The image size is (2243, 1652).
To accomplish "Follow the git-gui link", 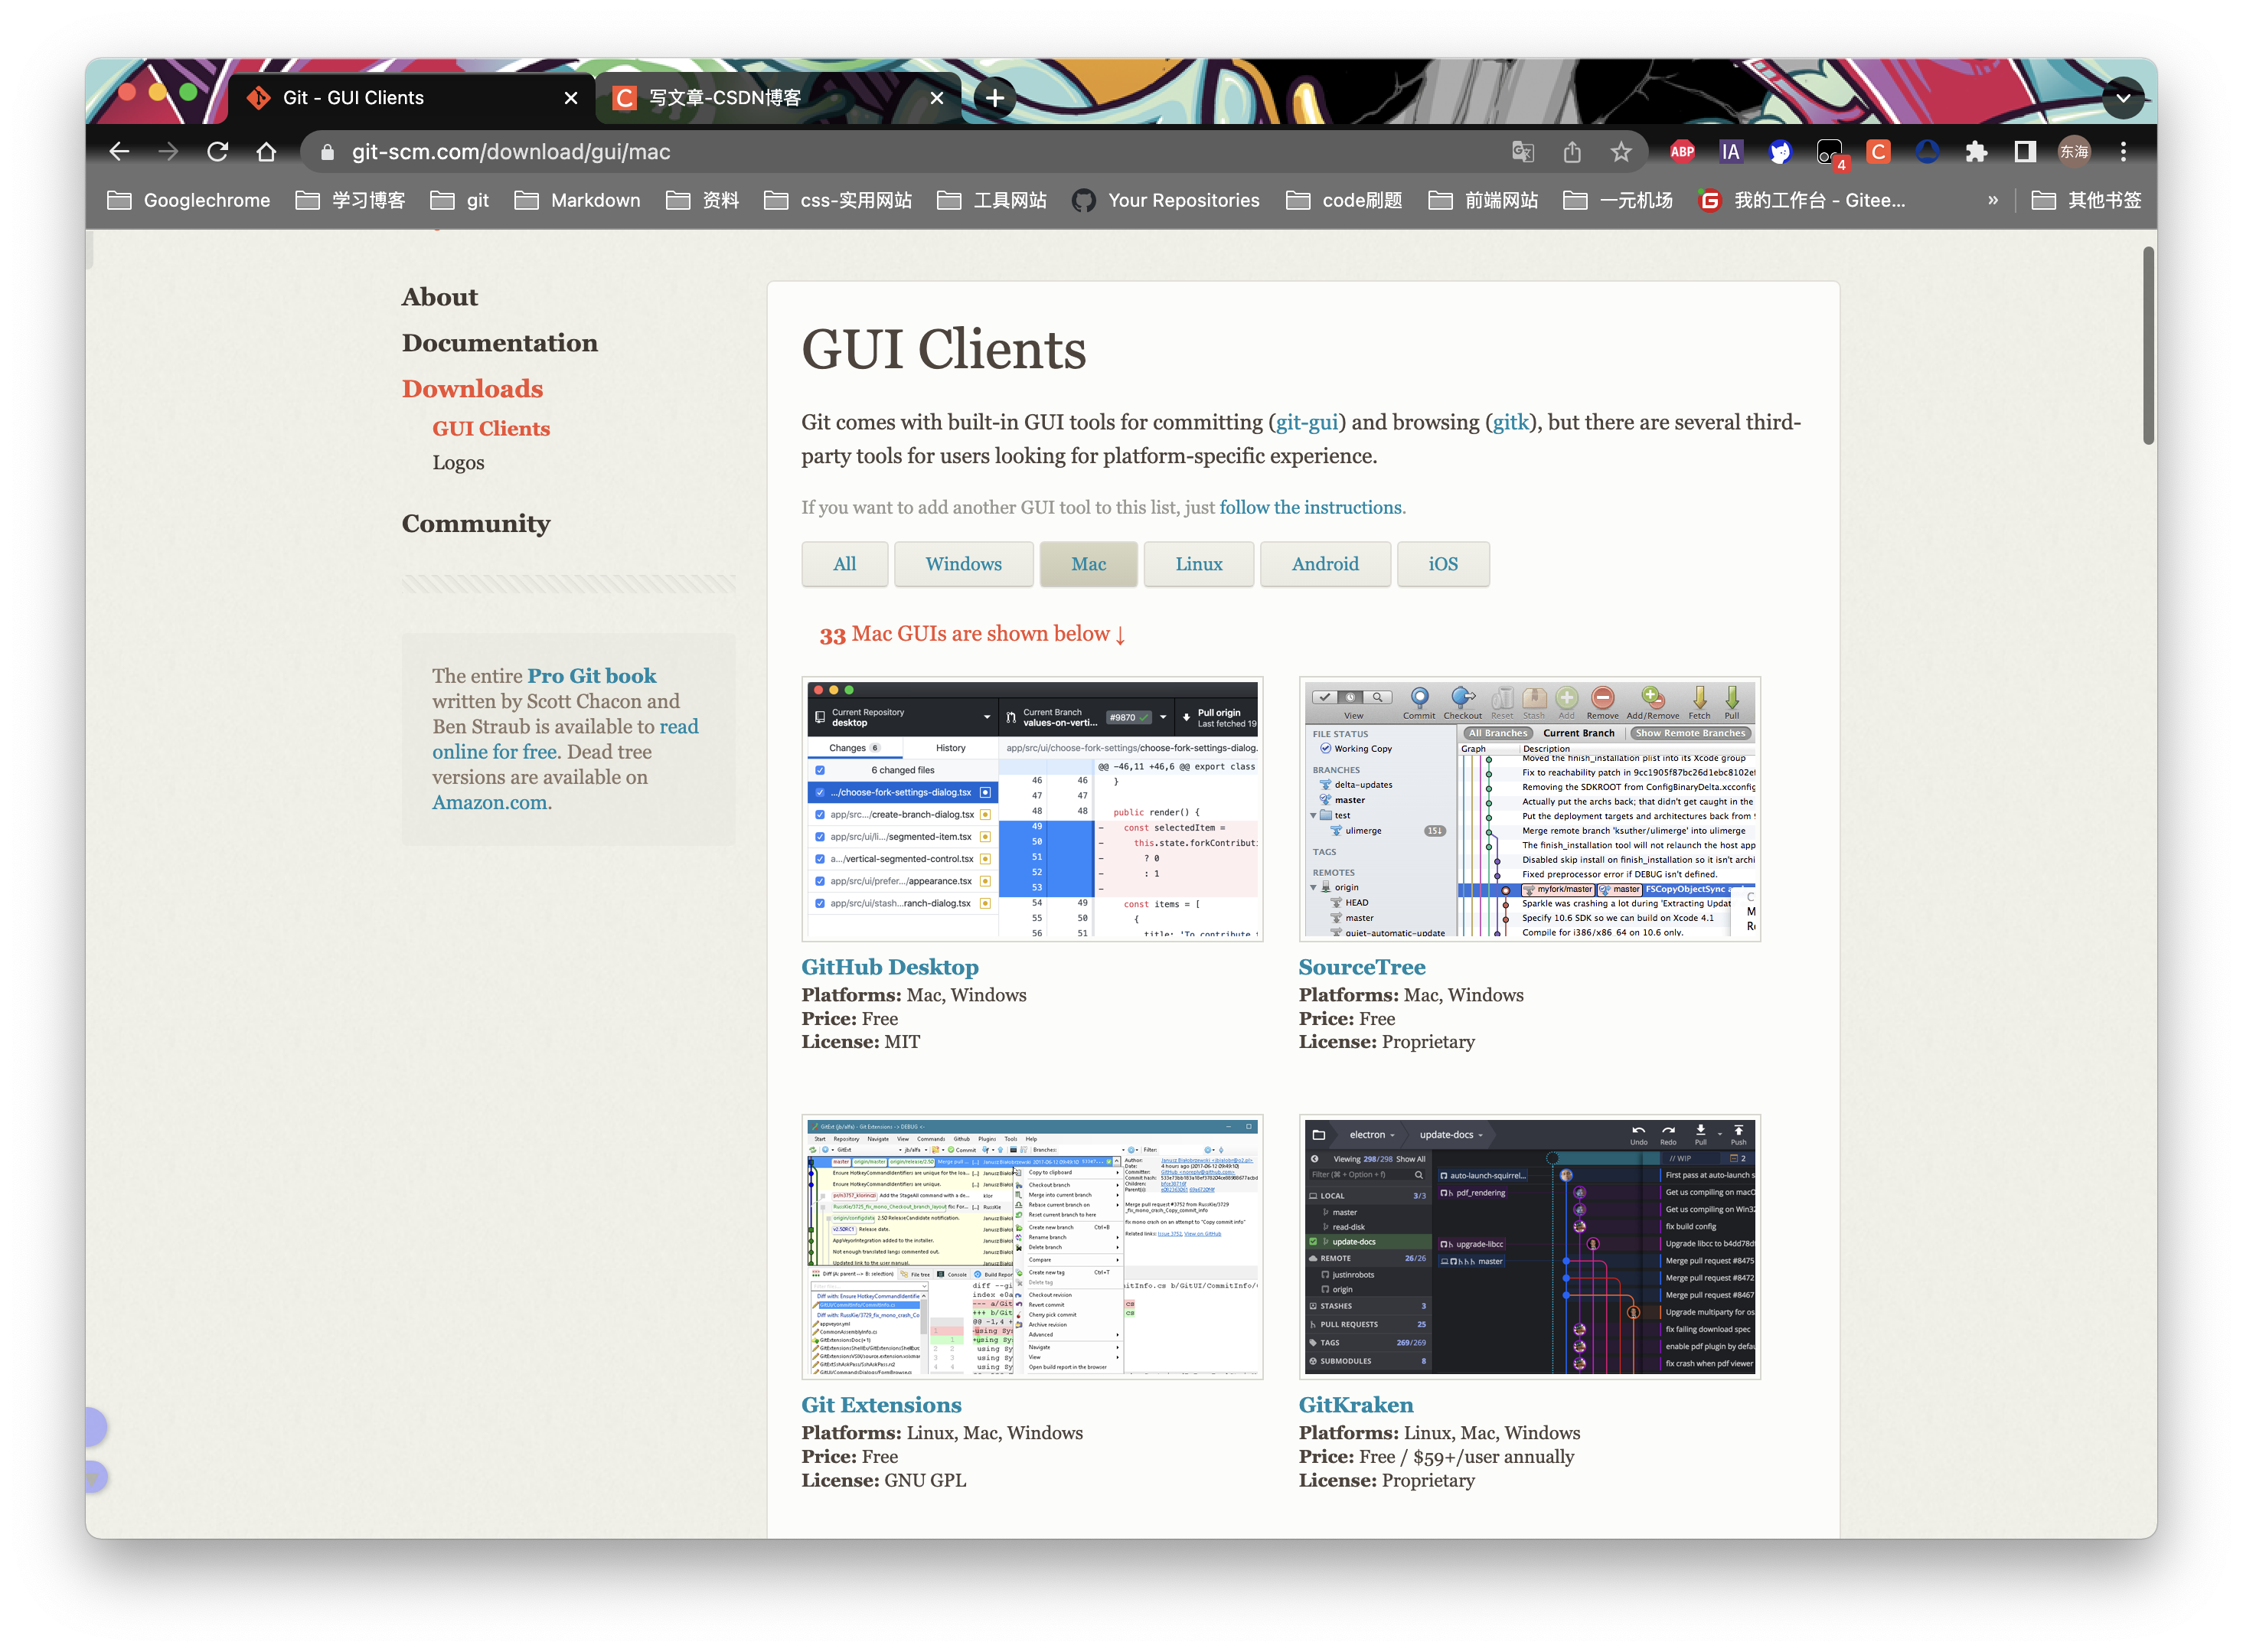I will (1306, 422).
